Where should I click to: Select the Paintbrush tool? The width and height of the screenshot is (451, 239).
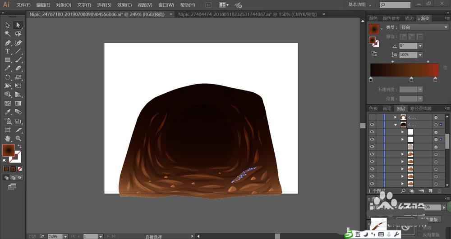click(x=18, y=60)
